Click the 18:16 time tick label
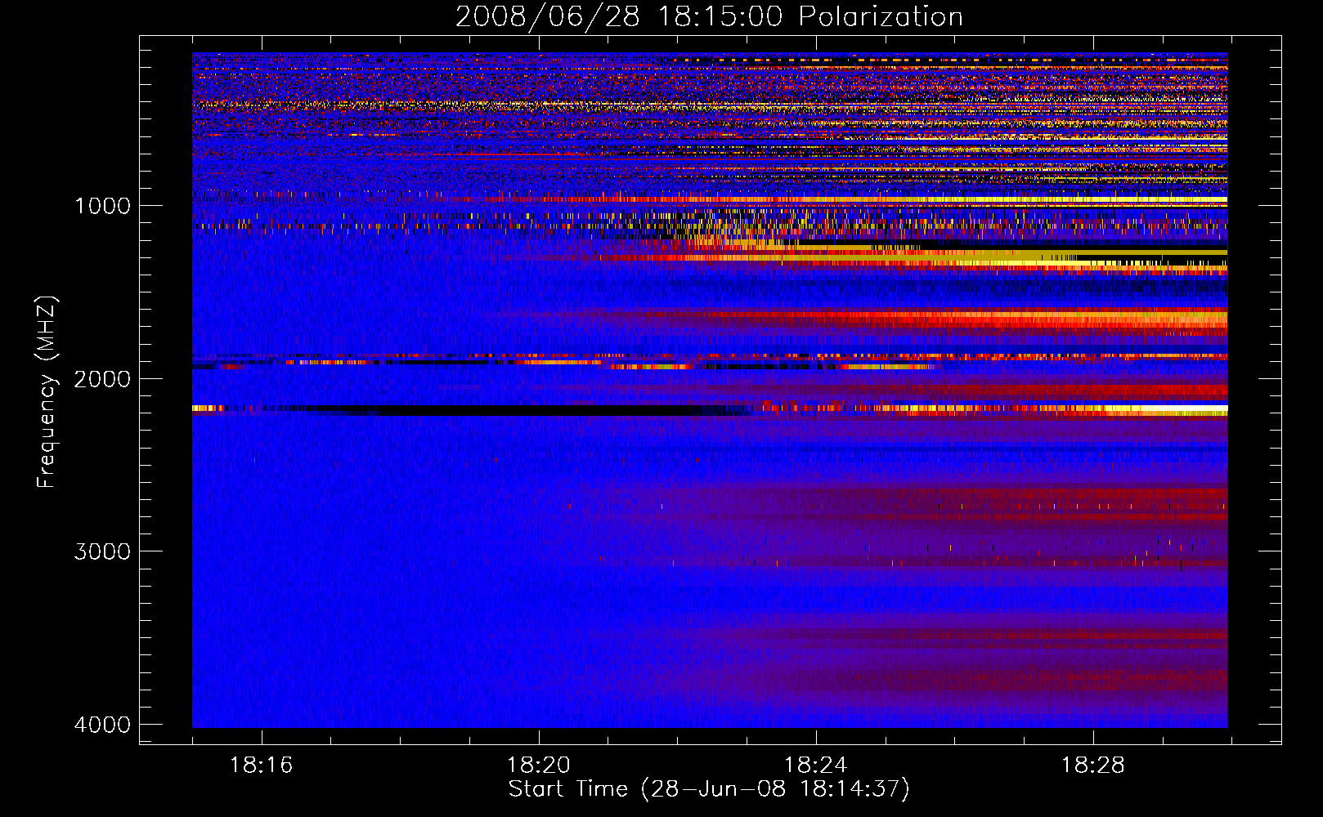This screenshot has width=1323, height=817. tap(261, 766)
